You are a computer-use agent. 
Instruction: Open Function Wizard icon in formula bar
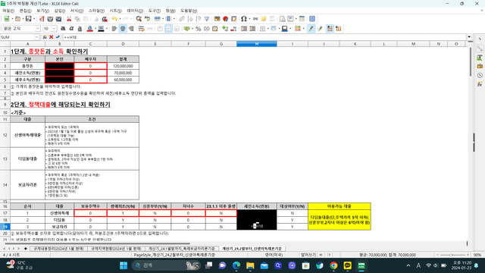pos(45,37)
